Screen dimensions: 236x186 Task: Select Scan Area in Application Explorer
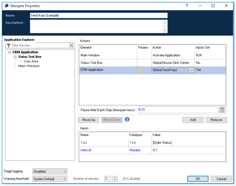point(31,62)
